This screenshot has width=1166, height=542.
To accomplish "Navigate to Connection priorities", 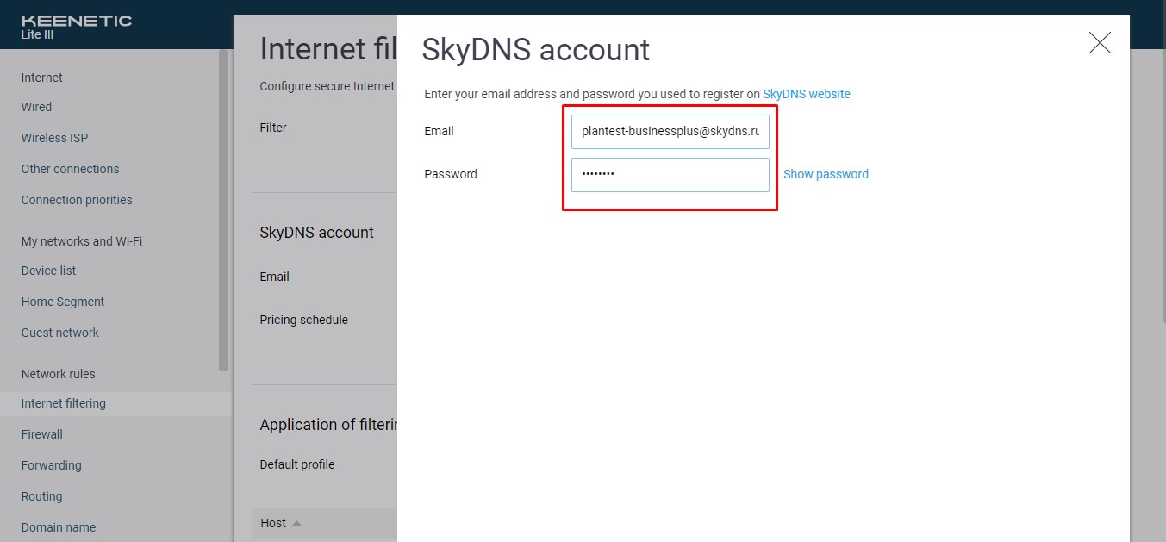I will point(77,200).
